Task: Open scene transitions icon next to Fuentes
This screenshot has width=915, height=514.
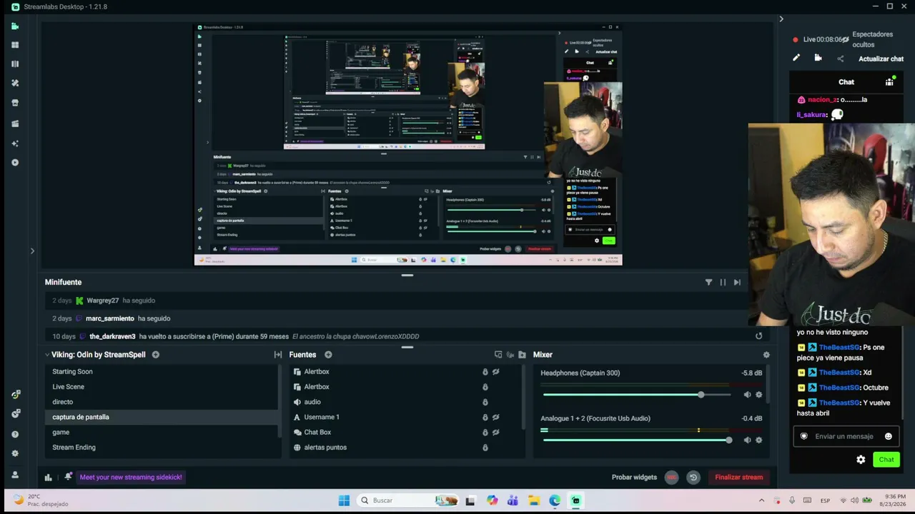Action: click(278, 355)
